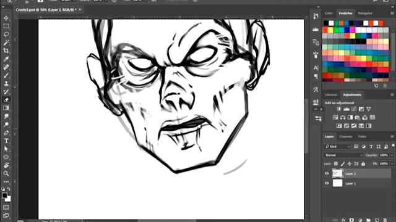Toggle Quick Mask mode
The image size is (396, 222).
[6, 207]
